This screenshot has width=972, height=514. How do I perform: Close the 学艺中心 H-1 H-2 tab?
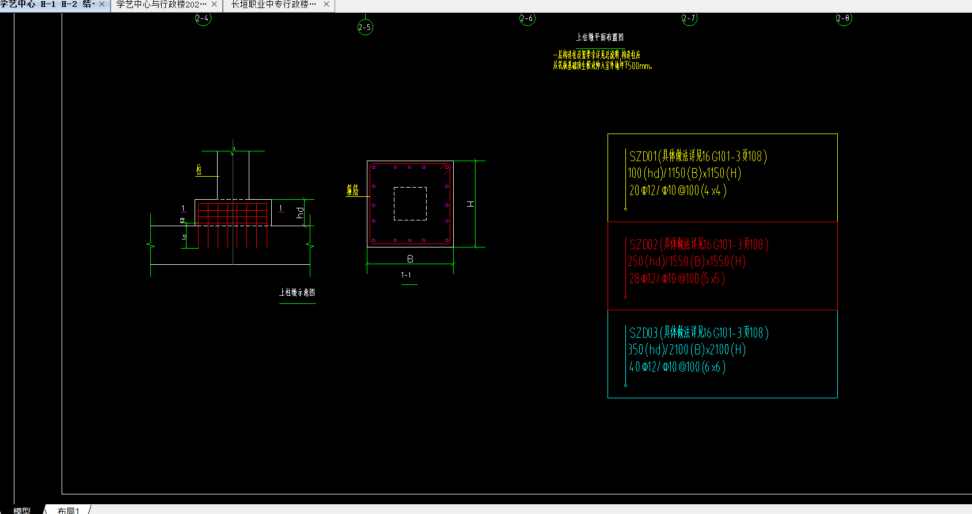[x=102, y=5]
